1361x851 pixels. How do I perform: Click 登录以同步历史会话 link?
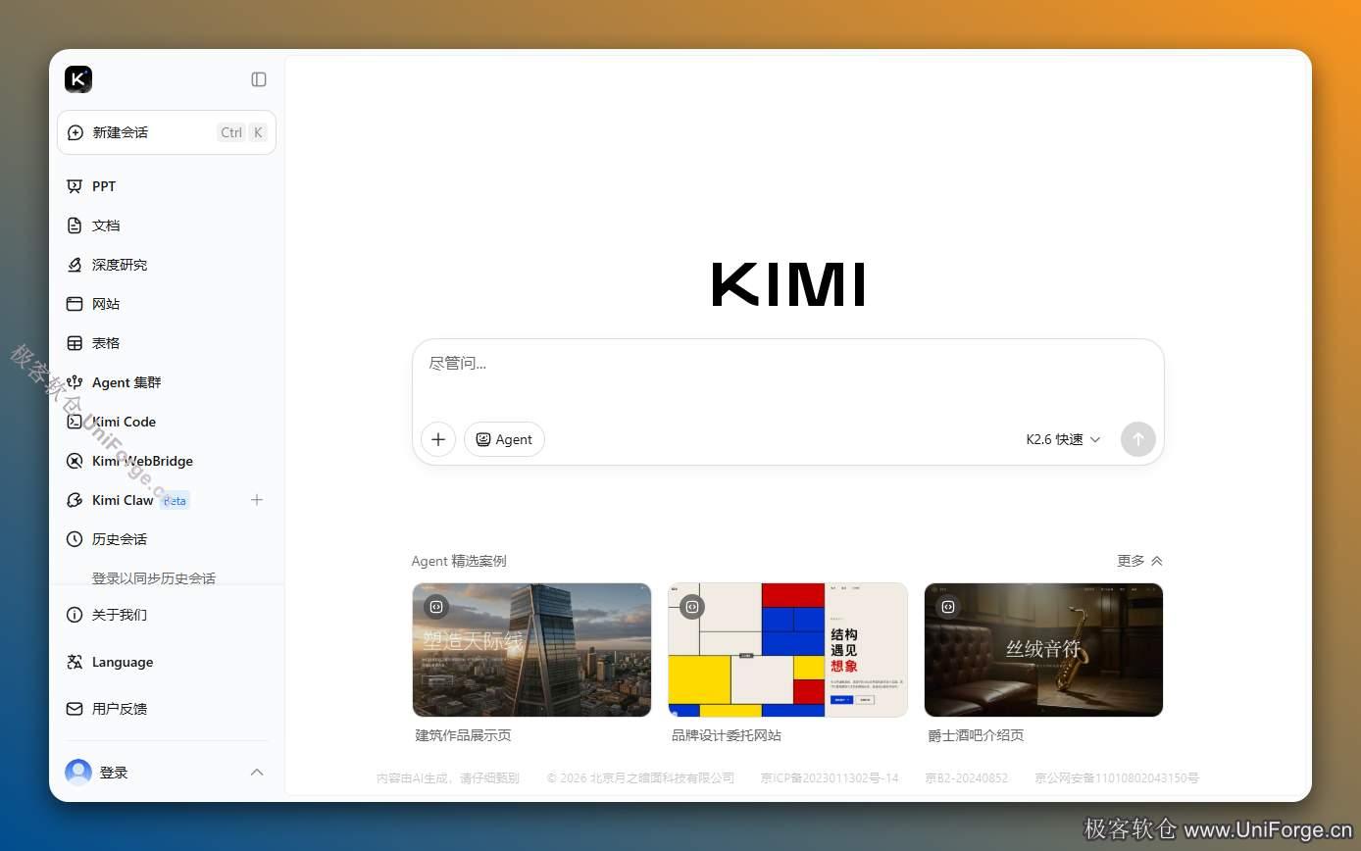coord(154,578)
